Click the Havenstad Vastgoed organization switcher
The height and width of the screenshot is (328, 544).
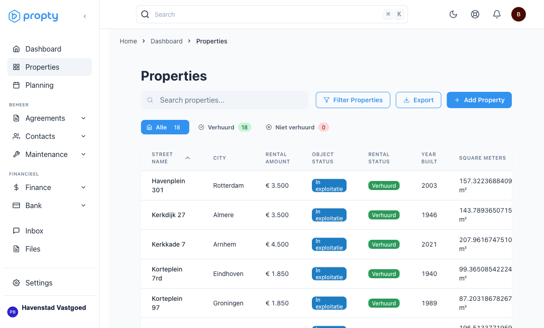(x=49, y=311)
